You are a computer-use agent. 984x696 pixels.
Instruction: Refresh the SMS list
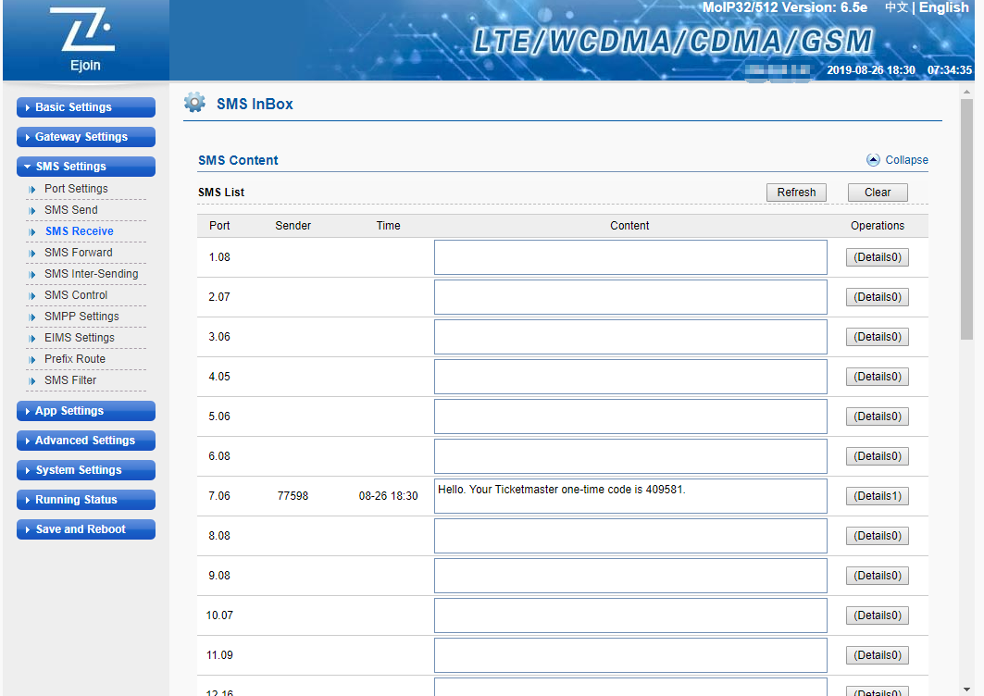796,193
